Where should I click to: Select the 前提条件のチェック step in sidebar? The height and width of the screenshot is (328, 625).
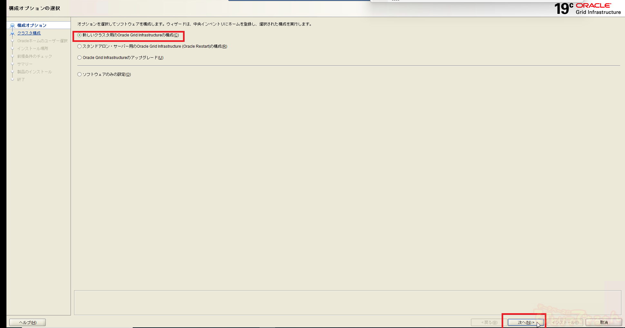34,56
